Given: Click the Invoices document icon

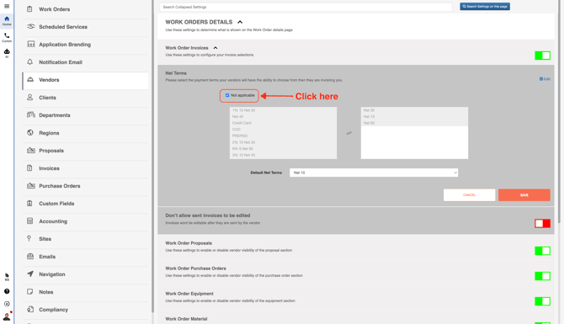Looking at the screenshot, I should (29, 168).
